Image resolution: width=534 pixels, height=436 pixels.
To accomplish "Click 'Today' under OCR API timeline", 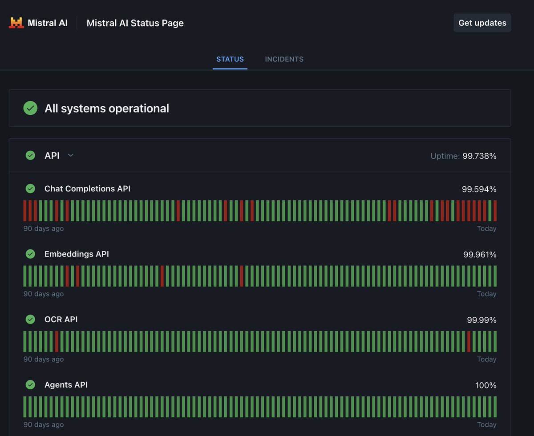I will [486, 359].
